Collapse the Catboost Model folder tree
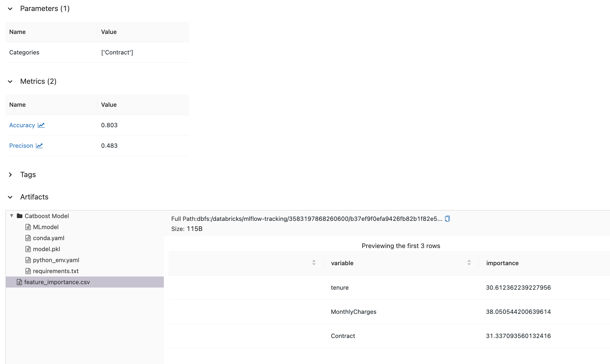Screen dimensions: 610x364 coord(12,216)
